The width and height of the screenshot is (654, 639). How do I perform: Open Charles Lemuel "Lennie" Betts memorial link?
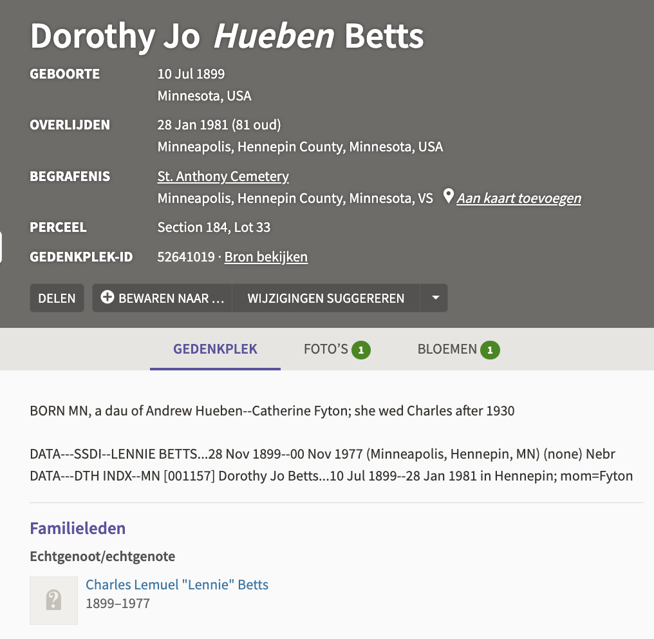tap(177, 584)
